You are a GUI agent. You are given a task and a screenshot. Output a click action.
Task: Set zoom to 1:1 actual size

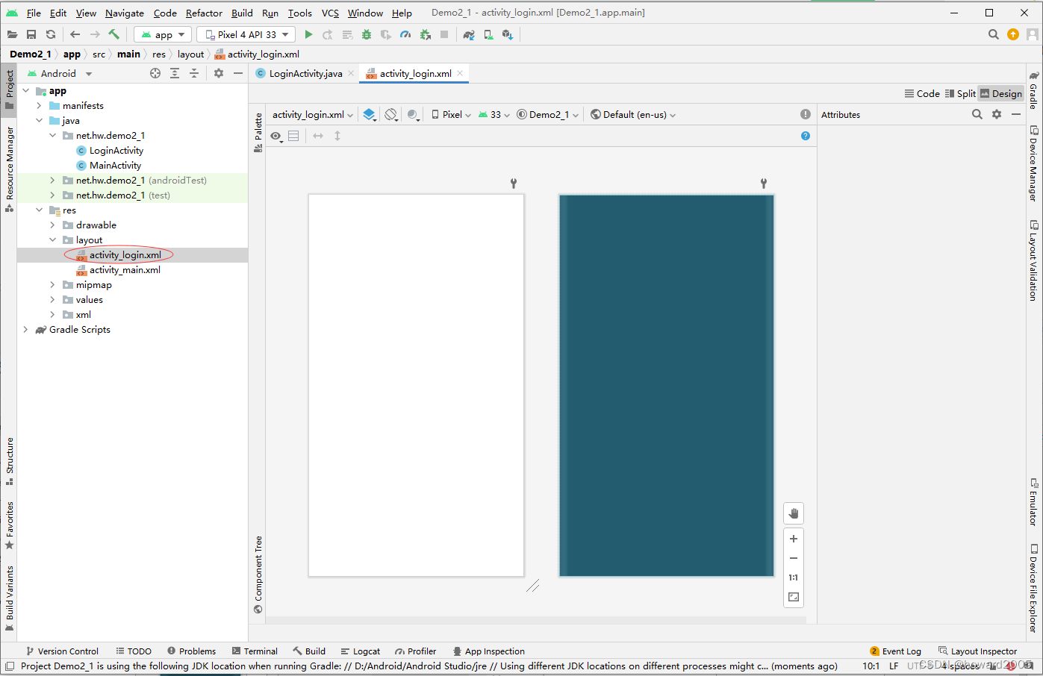click(x=794, y=578)
